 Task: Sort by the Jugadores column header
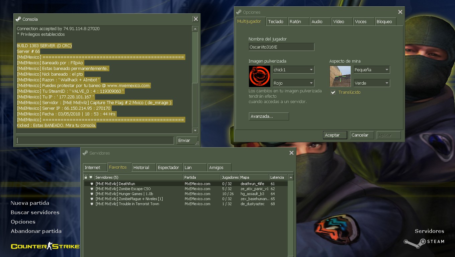[x=230, y=177]
